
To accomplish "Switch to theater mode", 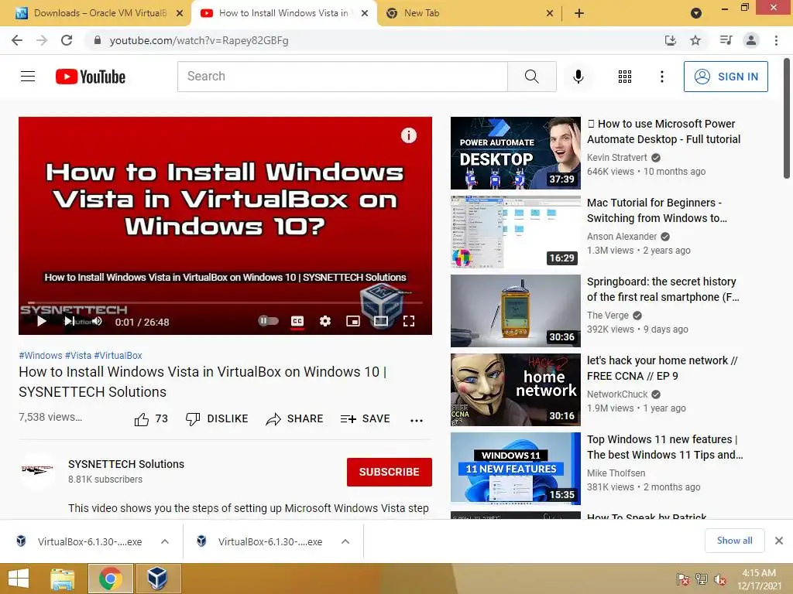I will [x=381, y=321].
